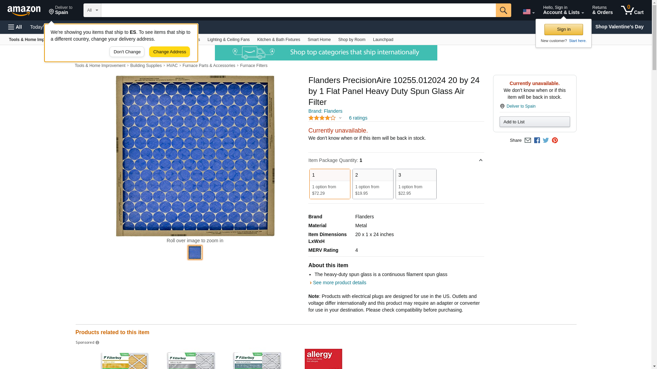Share product on Facebook
Viewport: 657px width, 369px height.
pos(537,140)
